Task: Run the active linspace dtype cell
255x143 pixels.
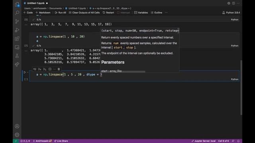Action: coord(25,72)
